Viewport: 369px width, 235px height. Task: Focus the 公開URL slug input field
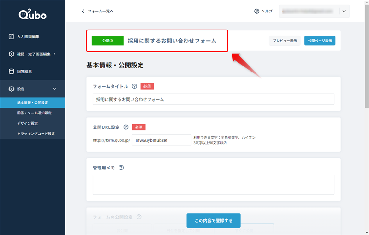pos(161,140)
